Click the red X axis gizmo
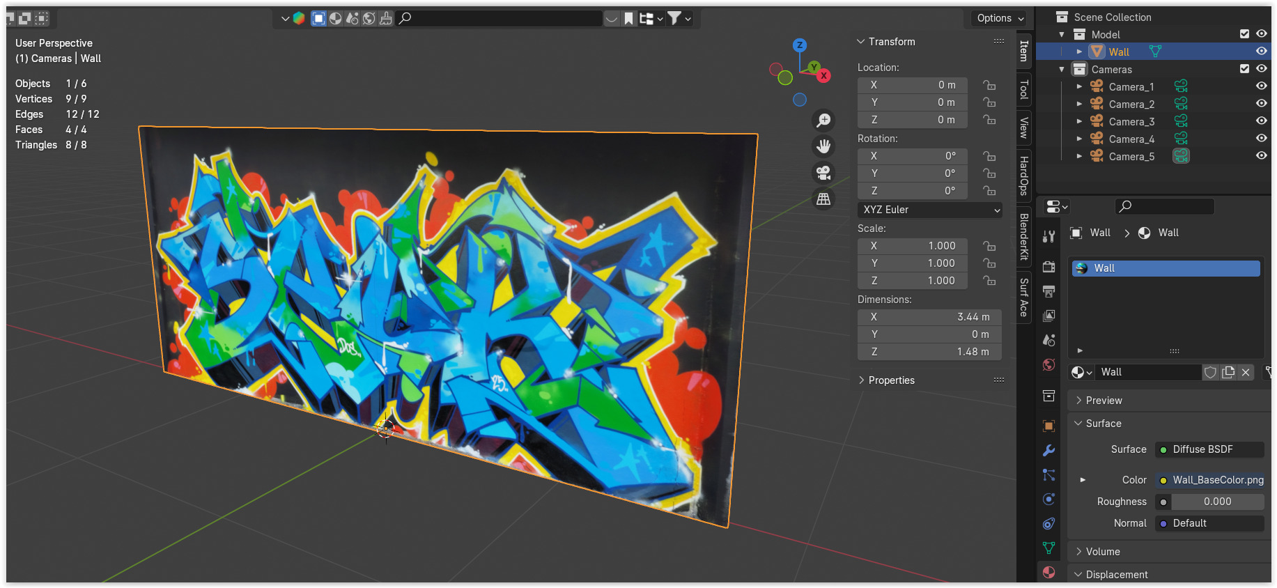 (824, 75)
